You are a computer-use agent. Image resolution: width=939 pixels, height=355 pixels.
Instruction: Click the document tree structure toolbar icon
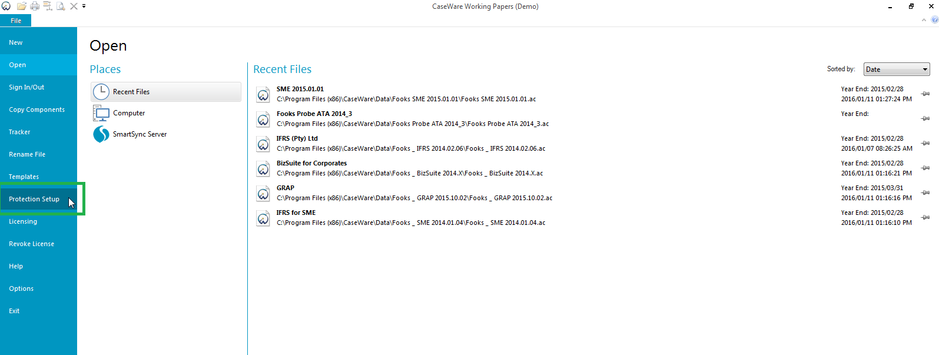click(x=48, y=6)
